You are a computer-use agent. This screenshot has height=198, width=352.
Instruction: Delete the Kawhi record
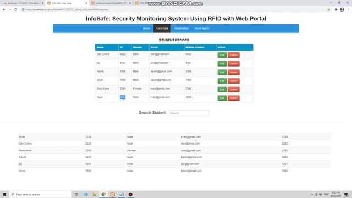(x=233, y=72)
